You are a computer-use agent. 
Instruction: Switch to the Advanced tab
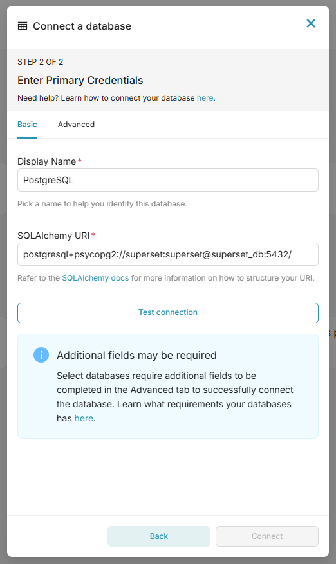pos(76,125)
